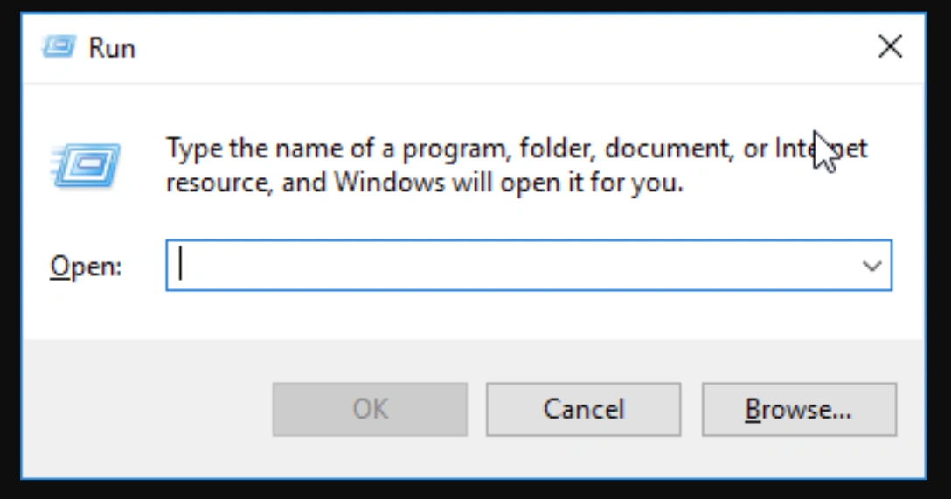
Task: Click the greyed-out OK button
Action: (370, 409)
